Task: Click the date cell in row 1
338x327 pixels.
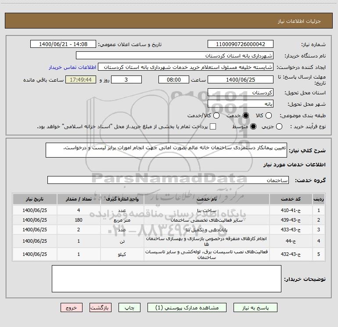Action: point(35,210)
